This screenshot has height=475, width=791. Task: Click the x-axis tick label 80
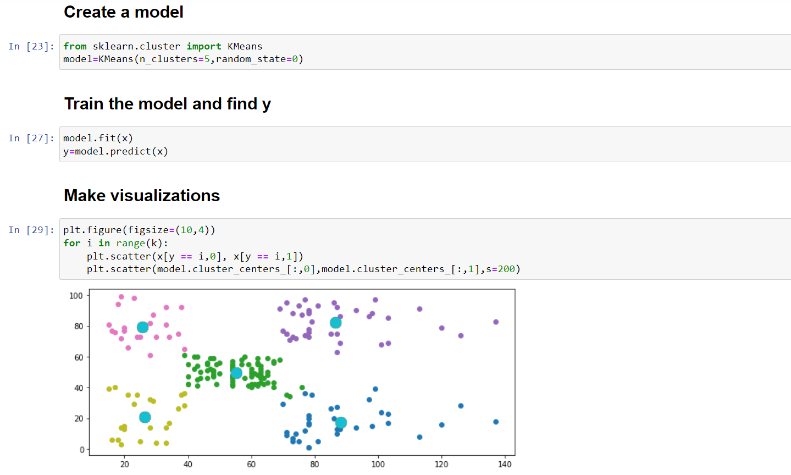[314, 464]
